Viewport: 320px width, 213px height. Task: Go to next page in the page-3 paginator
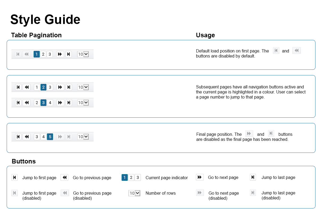pyautogui.click(x=60, y=103)
